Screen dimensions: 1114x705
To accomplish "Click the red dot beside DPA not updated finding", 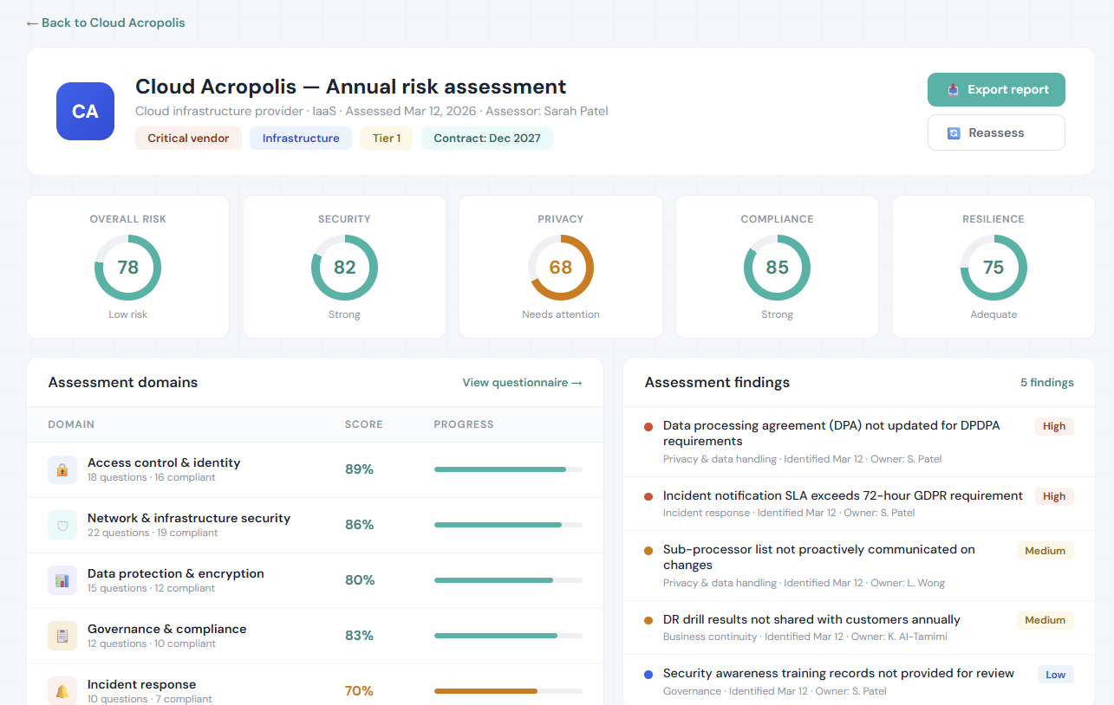I will (648, 426).
